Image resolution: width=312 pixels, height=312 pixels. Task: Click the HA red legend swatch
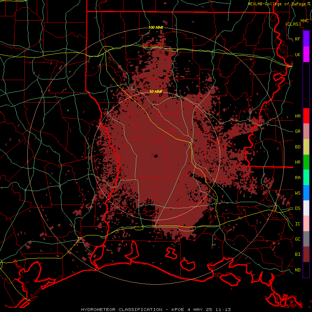(x=306, y=116)
